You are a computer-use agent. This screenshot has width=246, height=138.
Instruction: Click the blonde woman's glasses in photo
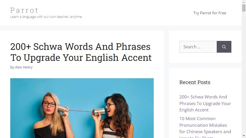(x=49, y=104)
